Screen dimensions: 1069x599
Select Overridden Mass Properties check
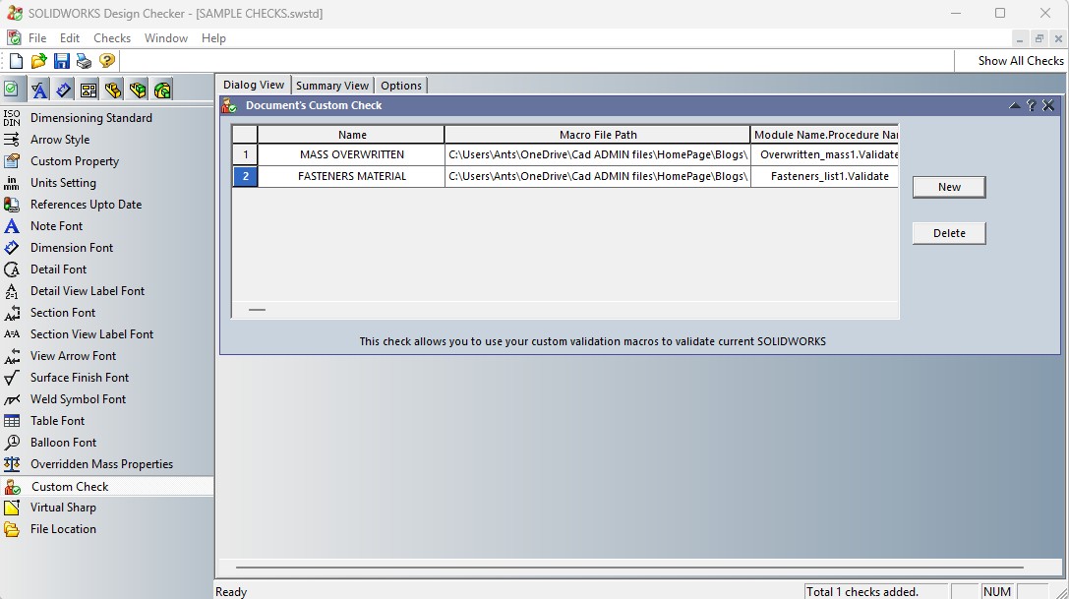point(101,464)
